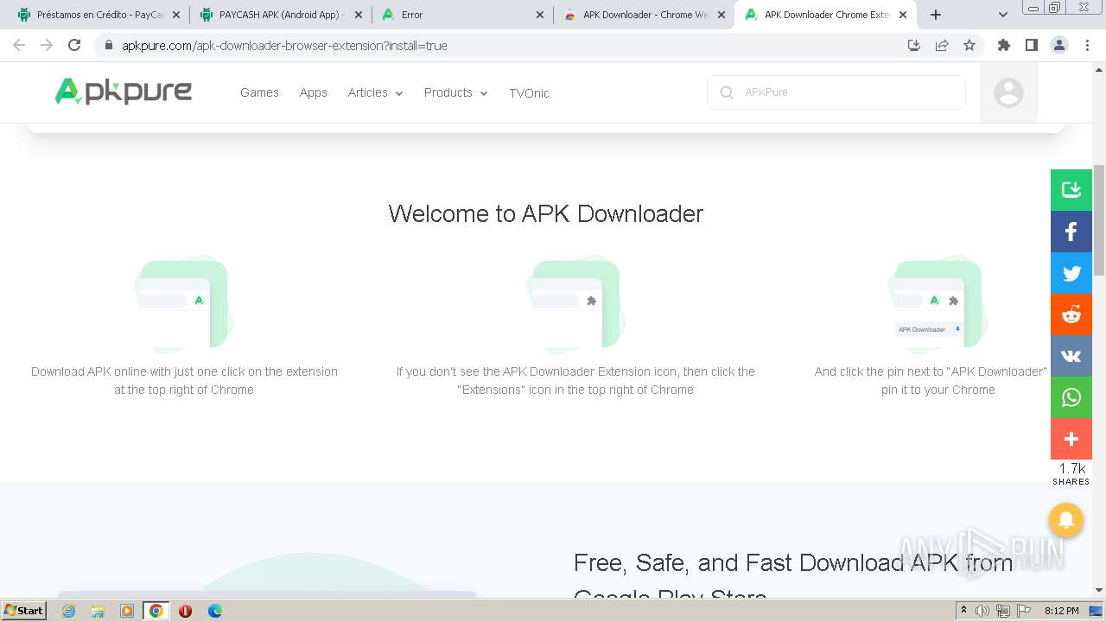Open the Chrome side panel icon
1106x622 pixels.
[1032, 45]
